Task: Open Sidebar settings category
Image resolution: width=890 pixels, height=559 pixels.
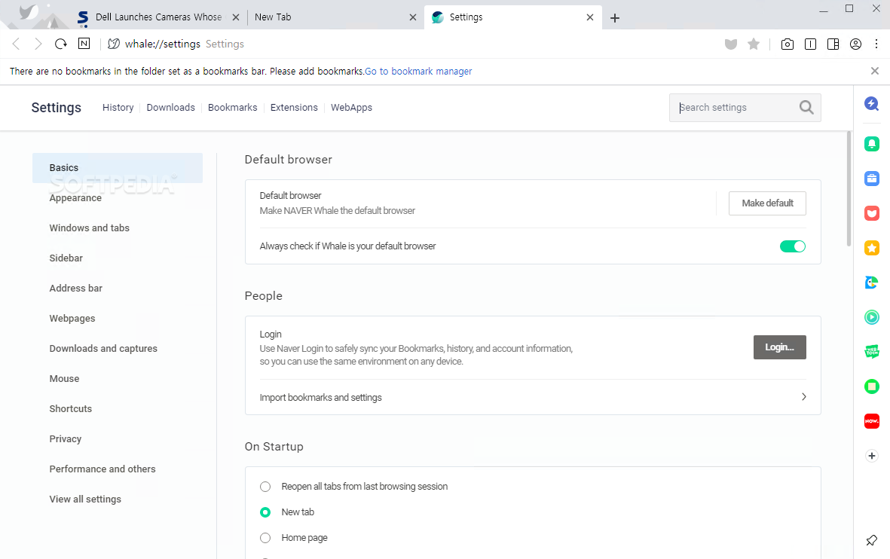Action: point(66,258)
